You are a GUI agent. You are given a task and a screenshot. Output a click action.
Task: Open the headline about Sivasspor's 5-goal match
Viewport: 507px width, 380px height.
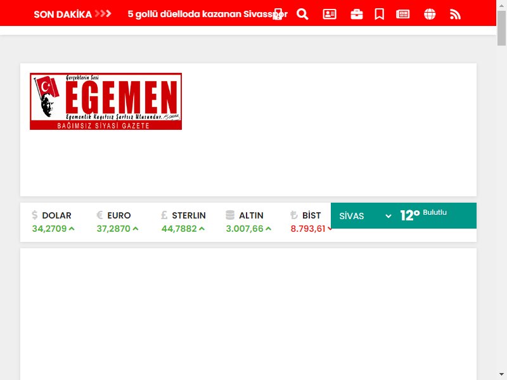tap(208, 14)
